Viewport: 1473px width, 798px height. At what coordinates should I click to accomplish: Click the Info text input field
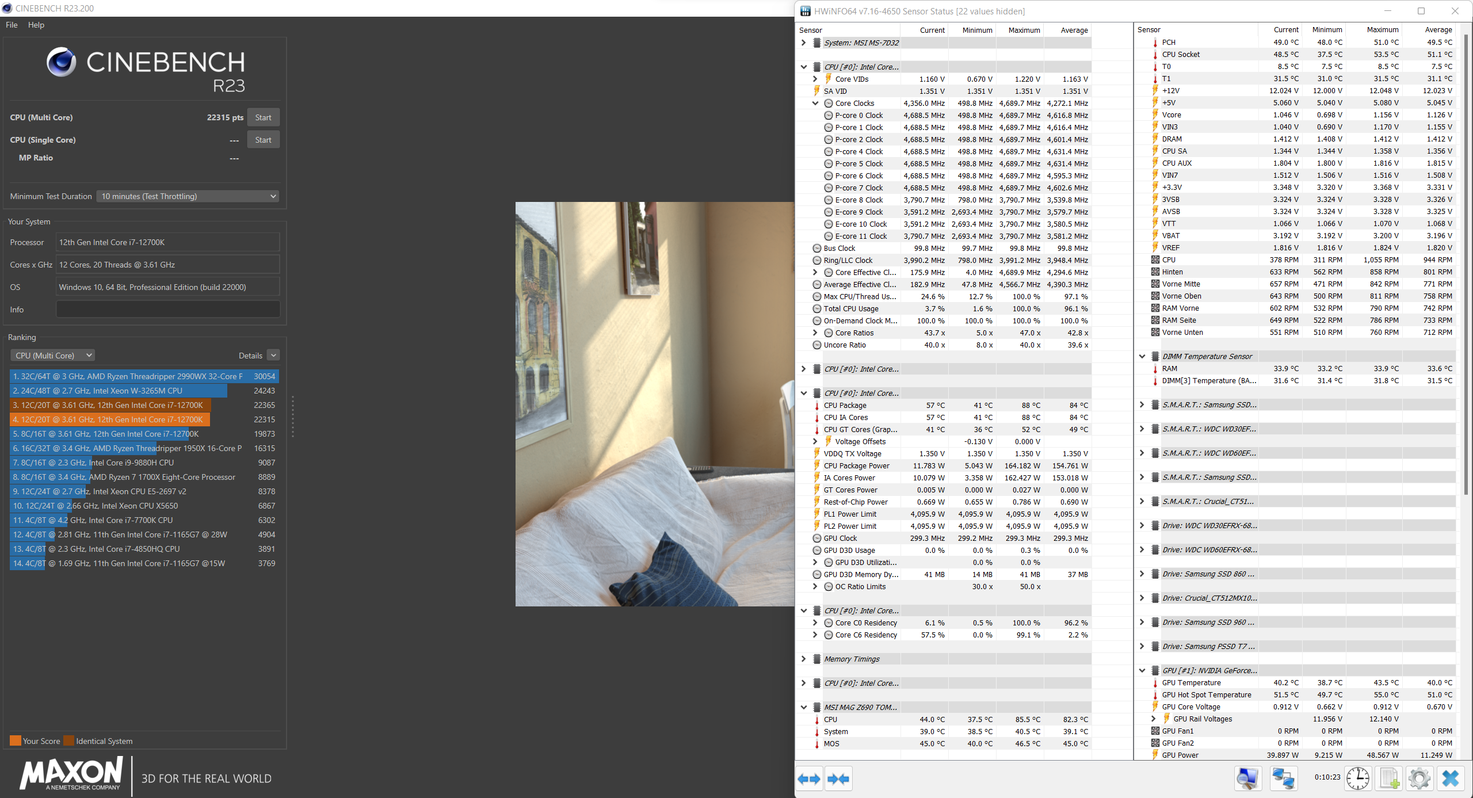click(168, 310)
